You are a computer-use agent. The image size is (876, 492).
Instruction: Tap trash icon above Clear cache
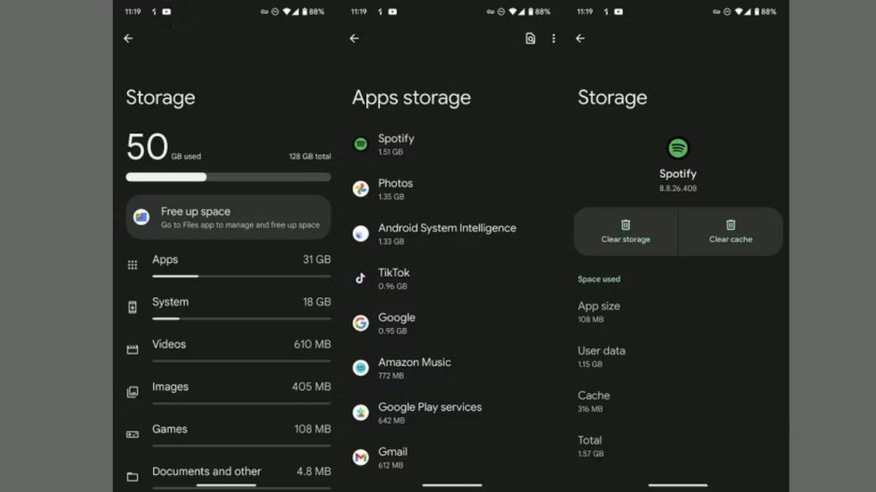click(731, 225)
